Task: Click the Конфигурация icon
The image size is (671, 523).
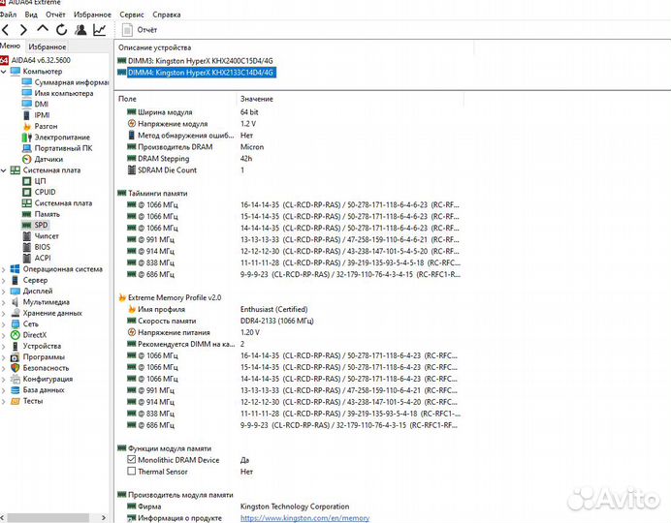Action: tap(16, 379)
